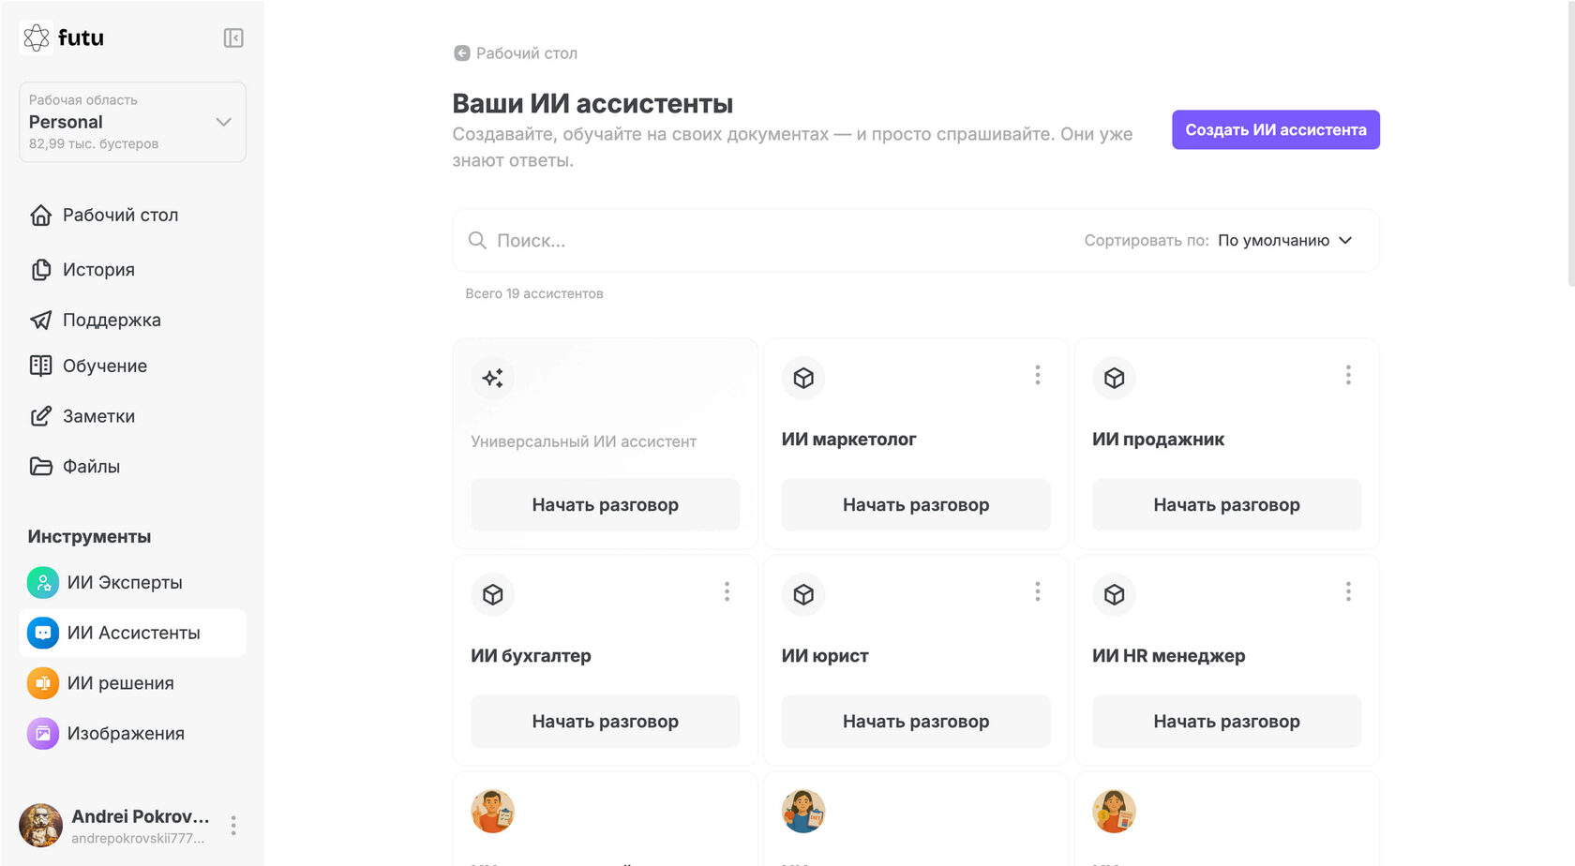Screen dimensions: 1575x866
Task: Open the three-dot menu for ИИ продажник
Action: click(x=1348, y=375)
